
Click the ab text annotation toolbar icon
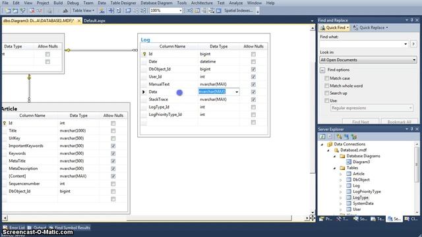pyautogui.click(x=65, y=11)
